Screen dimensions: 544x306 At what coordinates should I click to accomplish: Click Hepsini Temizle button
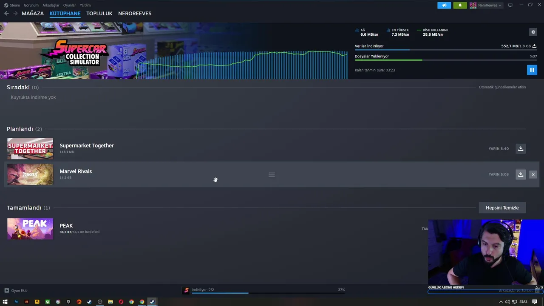click(502, 208)
